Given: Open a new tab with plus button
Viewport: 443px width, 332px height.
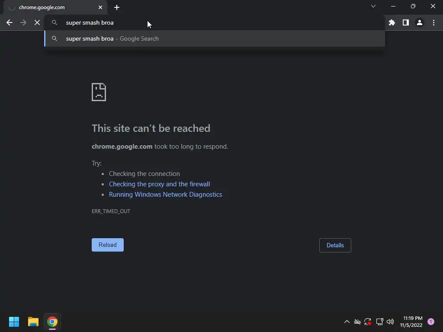Looking at the screenshot, I should (x=117, y=7).
